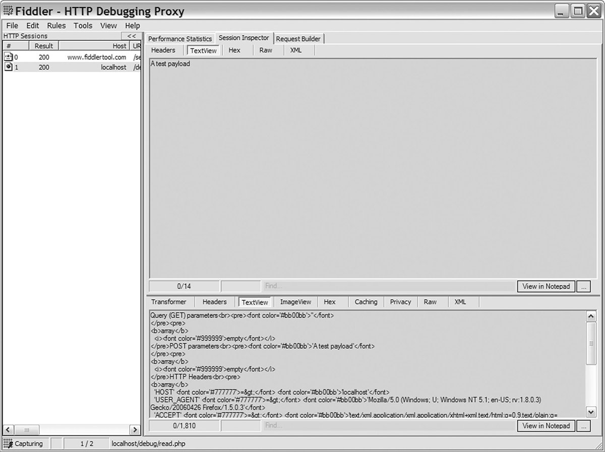Click the ellipsis button beside request Notepad
The image size is (605, 452).
coord(583,286)
